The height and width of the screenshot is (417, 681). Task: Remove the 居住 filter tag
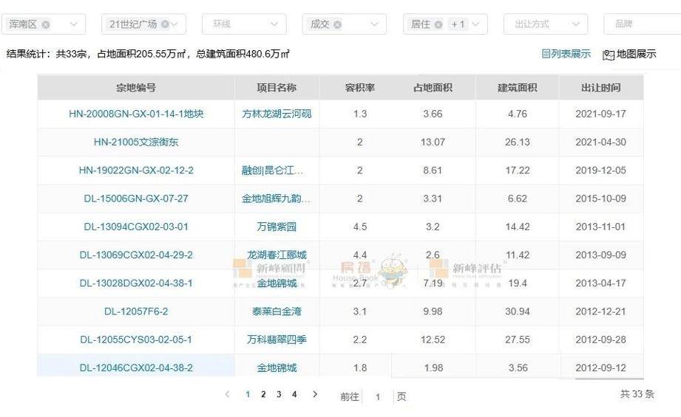pyautogui.click(x=438, y=24)
